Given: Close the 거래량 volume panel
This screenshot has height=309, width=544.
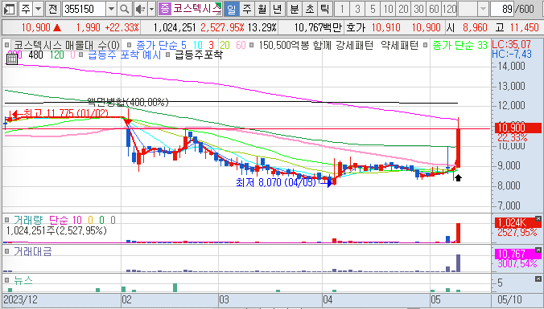Looking at the screenshot, I should click(538, 218).
